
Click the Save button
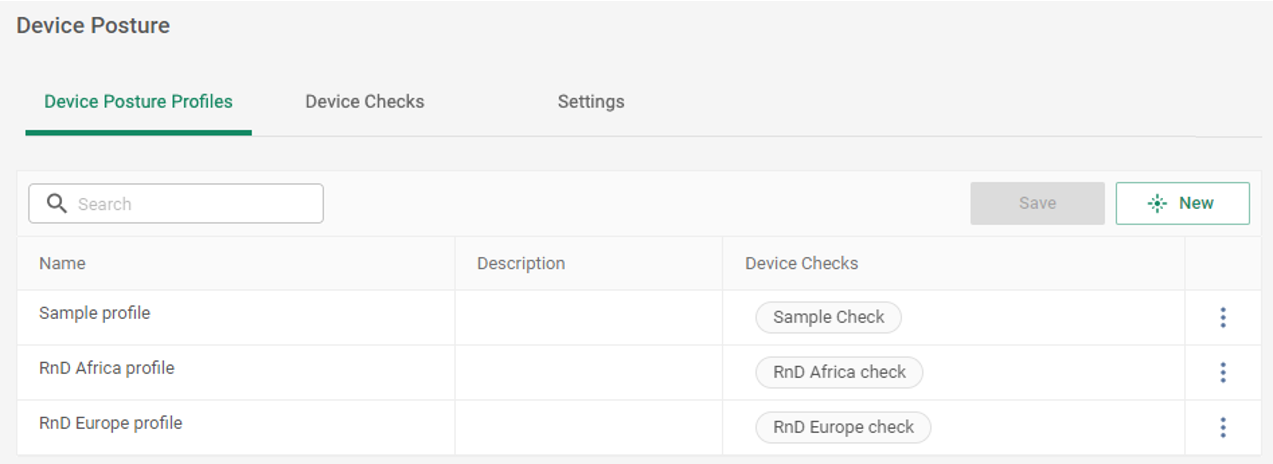point(1037,203)
